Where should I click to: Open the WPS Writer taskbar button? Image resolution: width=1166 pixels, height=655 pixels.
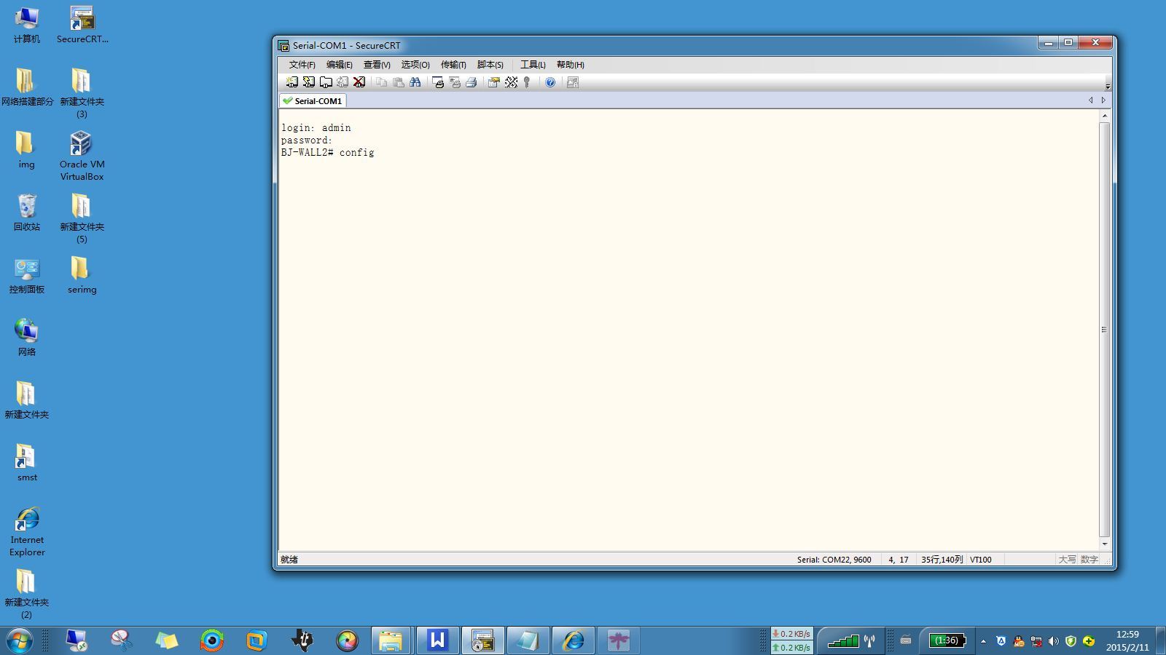[437, 640]
